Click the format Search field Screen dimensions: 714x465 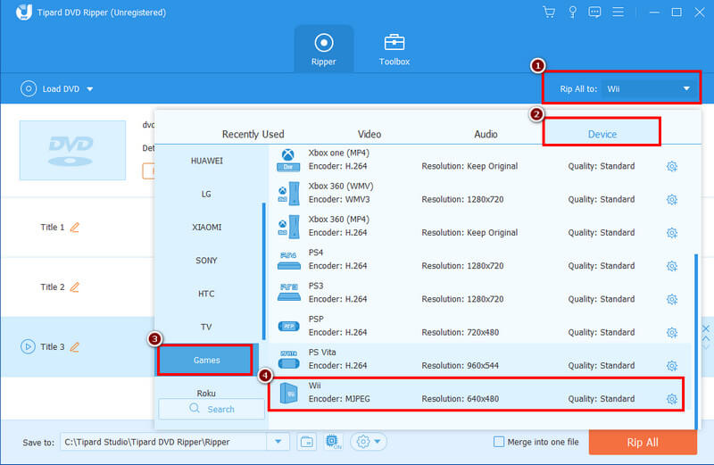[x=212, y=409]
